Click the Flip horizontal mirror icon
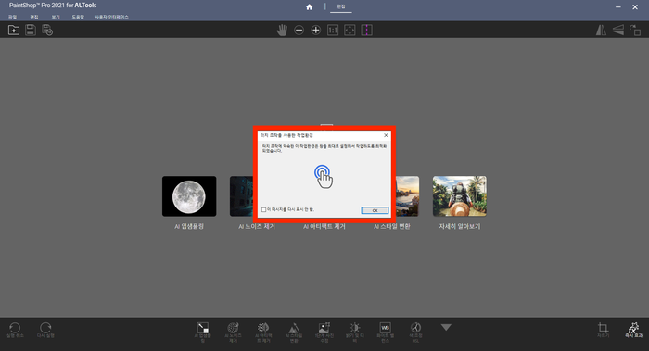Screen dimensions: 649x351 601,31
